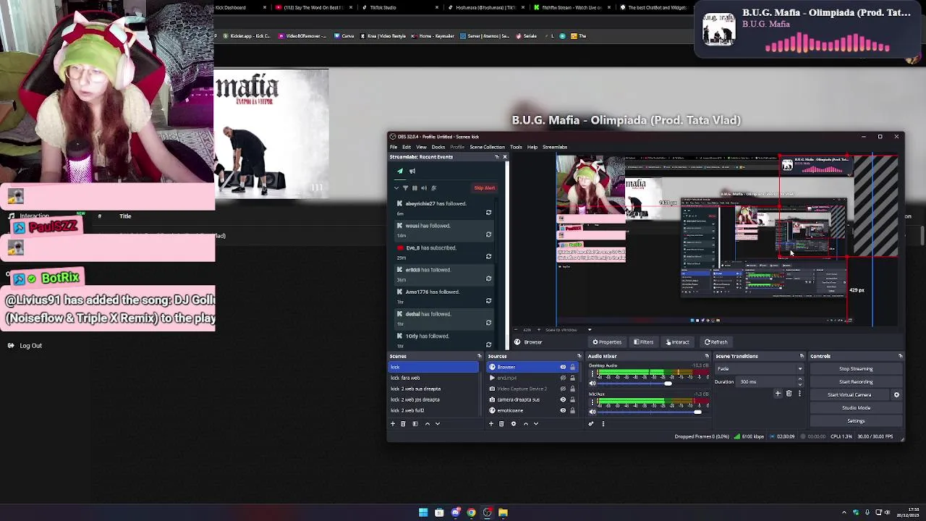
Task: Open the Audio Mixer three-dot menu
Action: click(x=603, y=424)
